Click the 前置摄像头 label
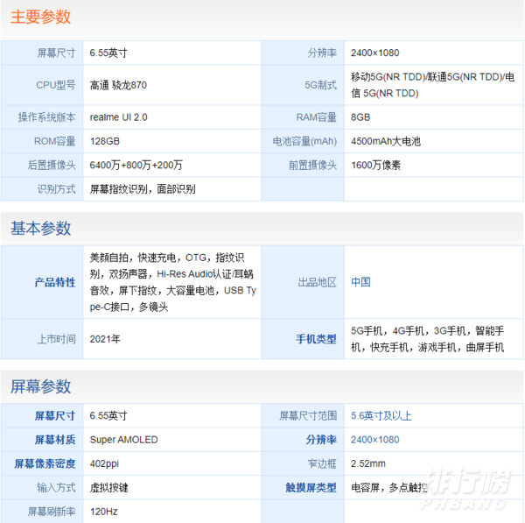This screenshot has height=523, width=525. click(312, 165)
